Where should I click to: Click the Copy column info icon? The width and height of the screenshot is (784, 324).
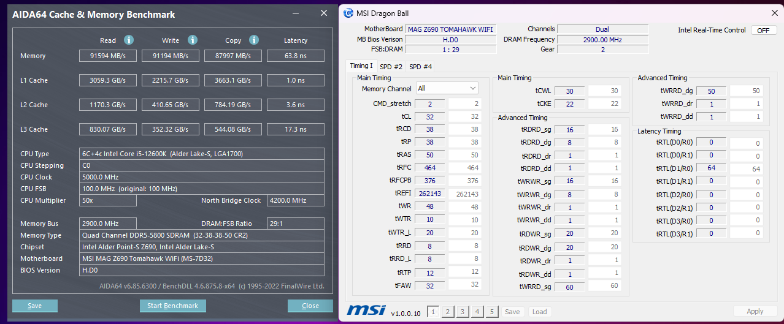255,40
